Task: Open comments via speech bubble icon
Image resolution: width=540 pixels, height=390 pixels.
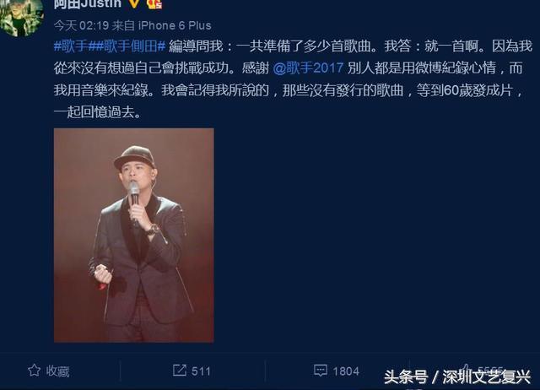Action: point(321,371)
